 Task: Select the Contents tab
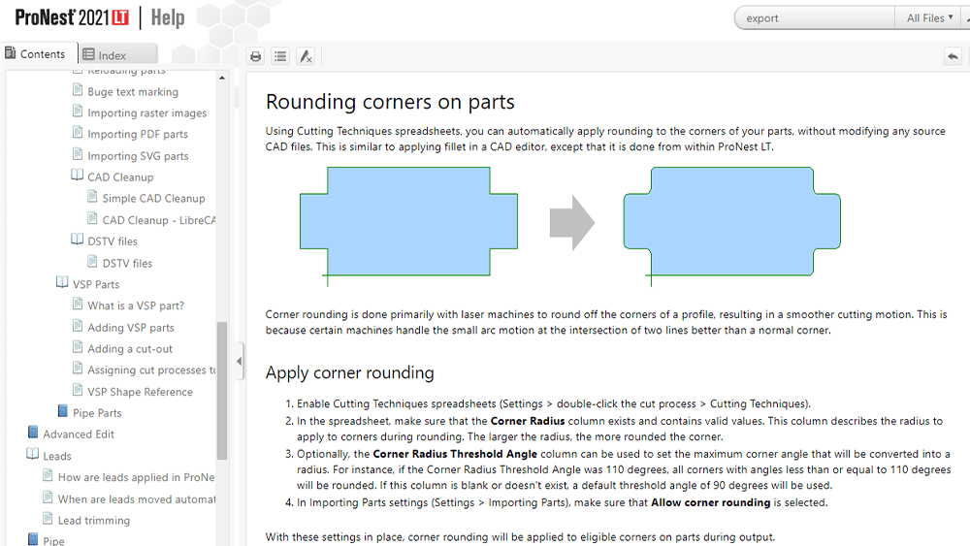click(x=35, y=54)
